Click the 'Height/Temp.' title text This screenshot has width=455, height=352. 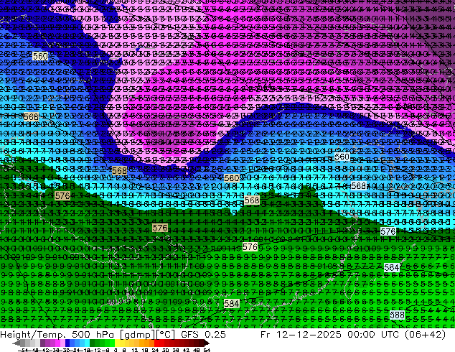point(33,335)
